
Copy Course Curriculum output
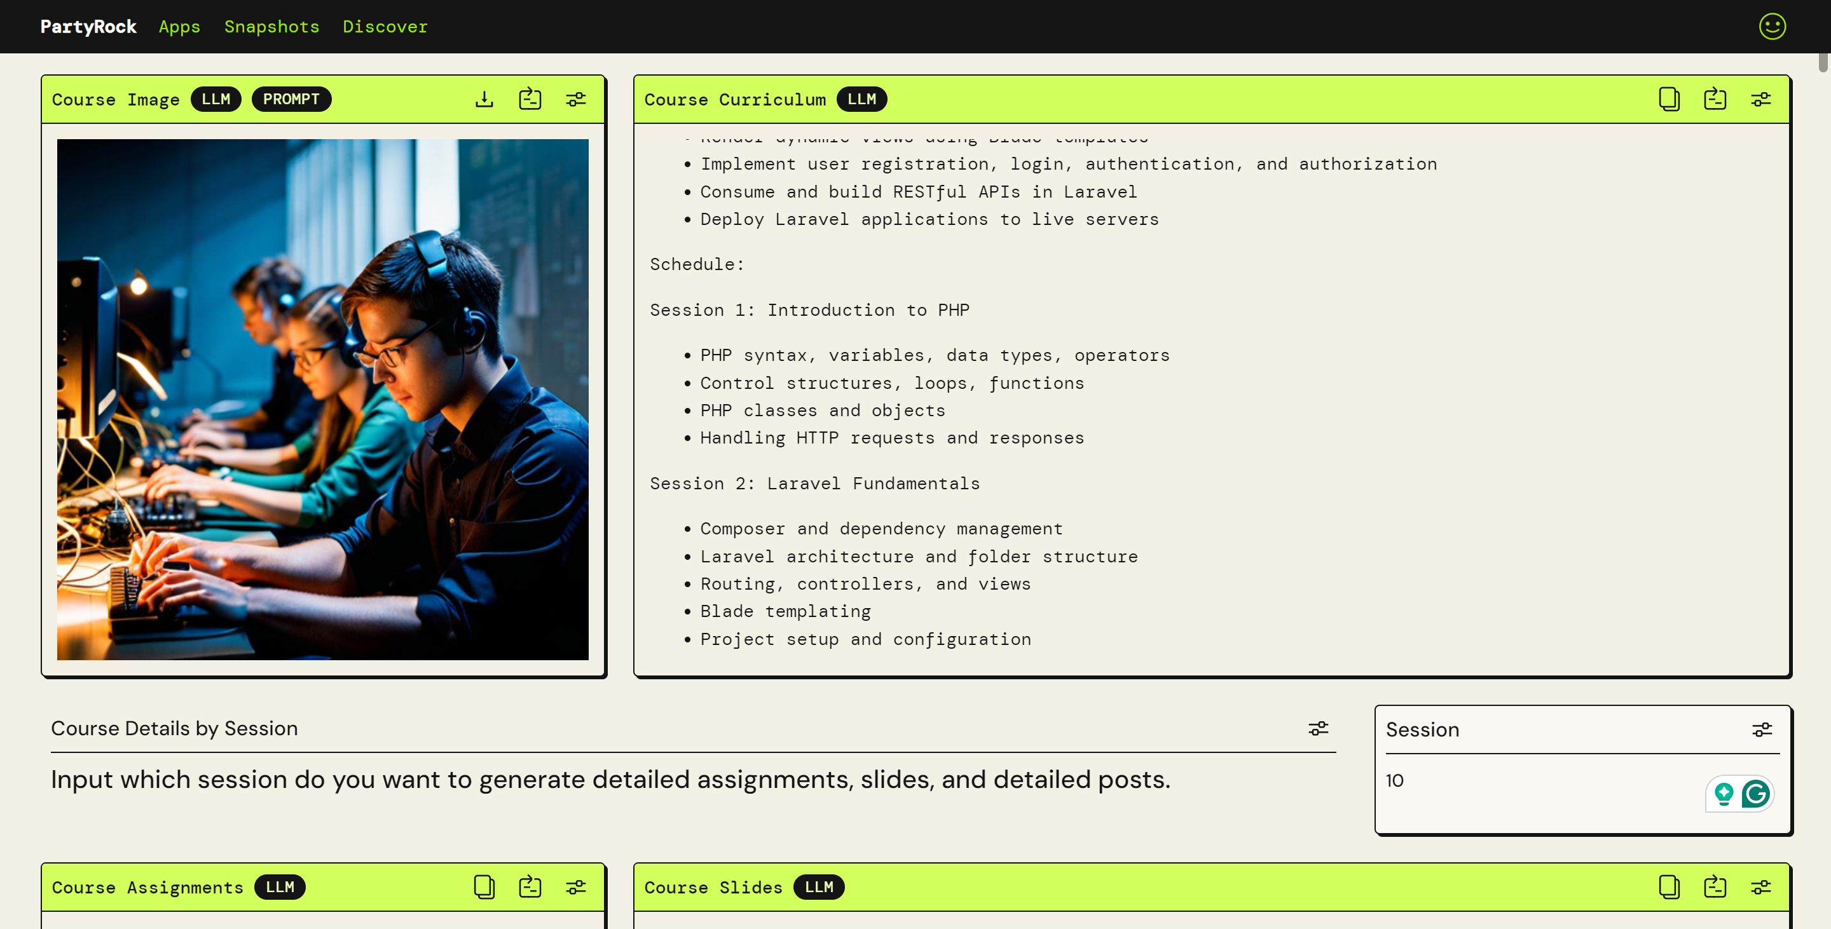[1669, 98]
